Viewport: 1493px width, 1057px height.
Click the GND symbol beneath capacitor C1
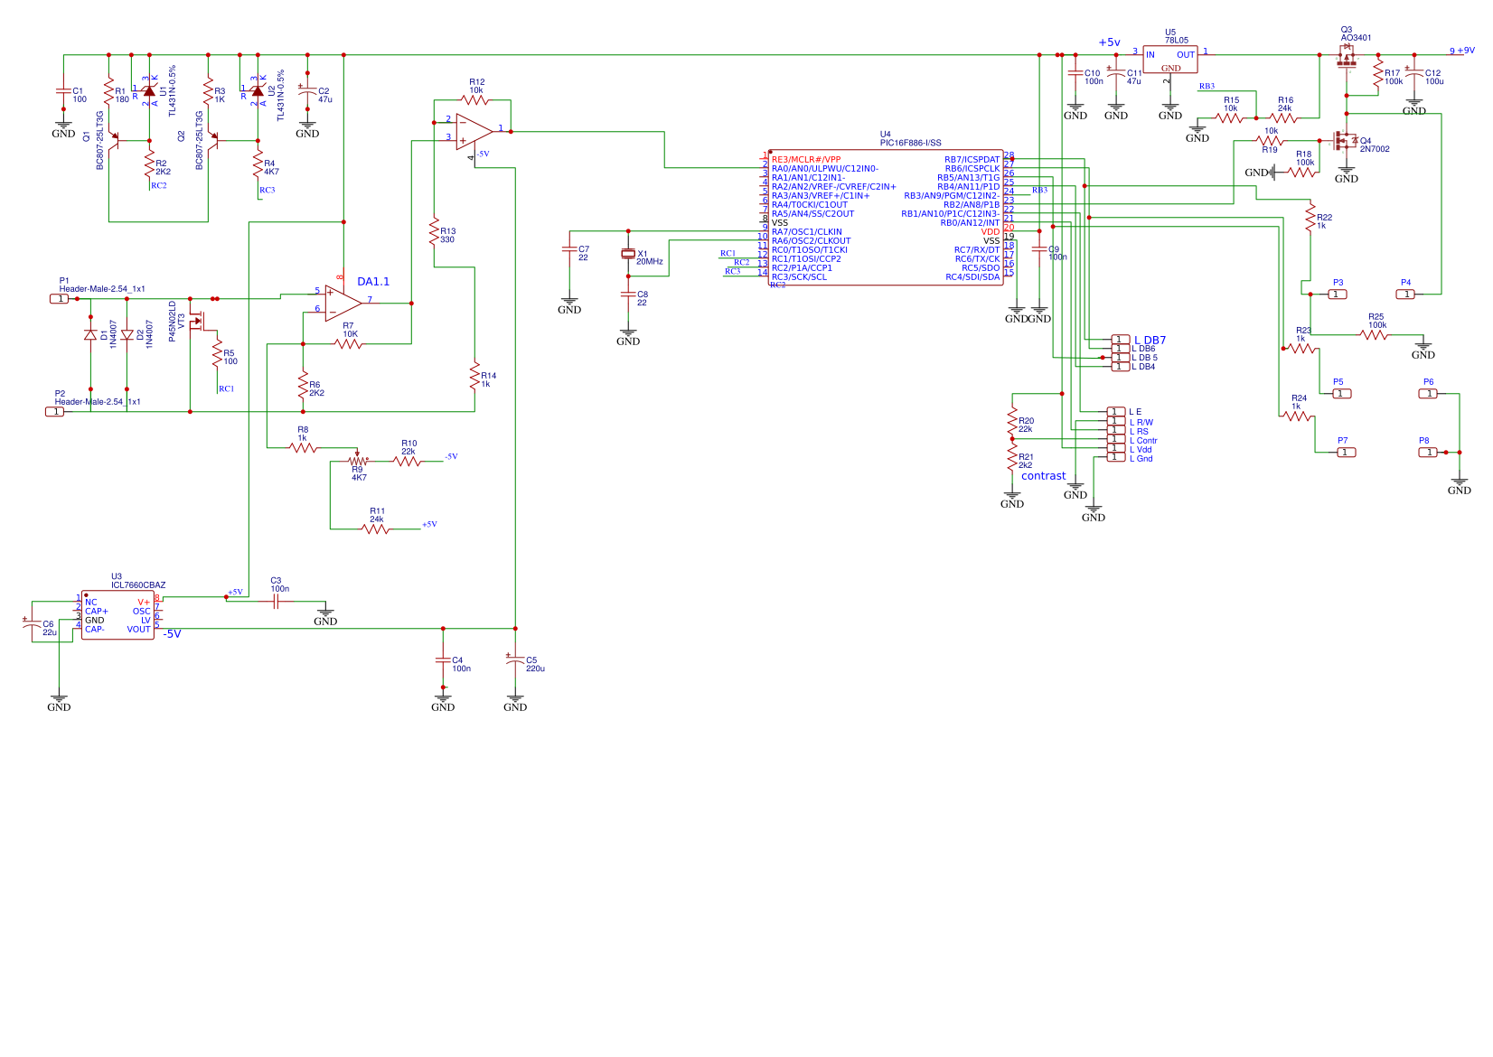[63, 127]
